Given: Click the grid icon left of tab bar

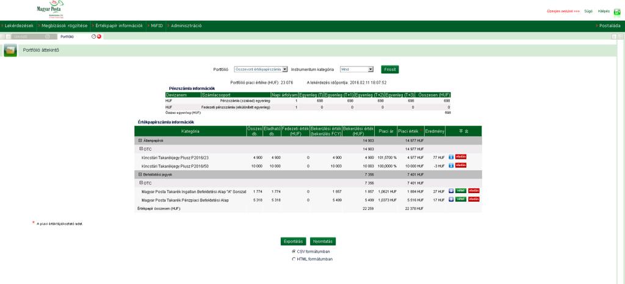Looking at the screenshot, I should [x=2, y=36].
